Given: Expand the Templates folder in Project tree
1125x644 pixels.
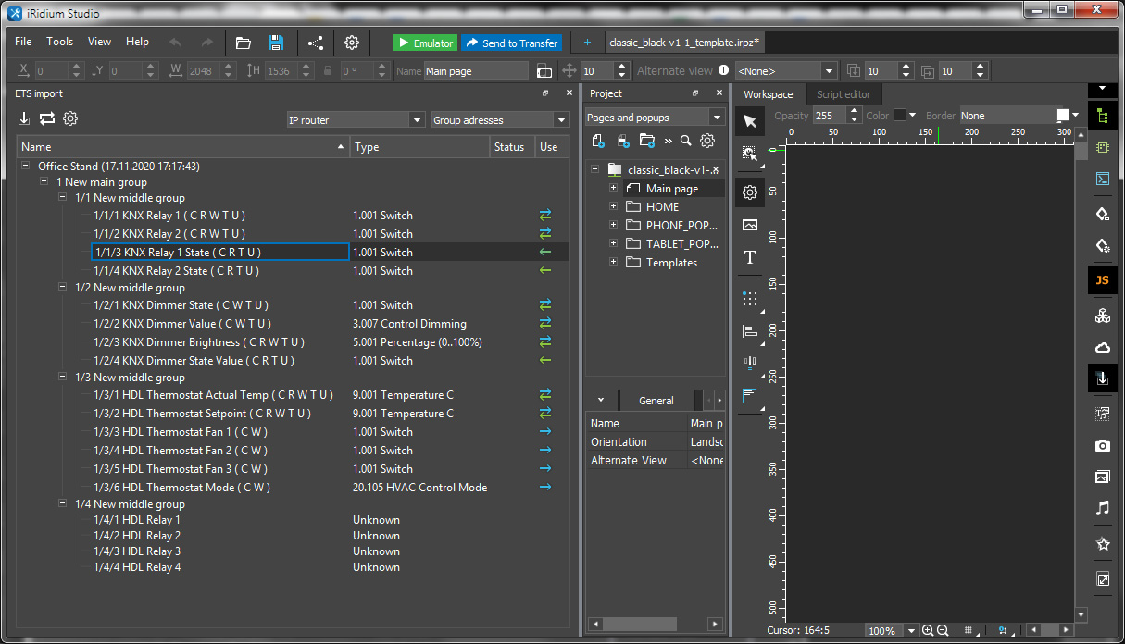Looking at the screenshot, I should (613, 262).
